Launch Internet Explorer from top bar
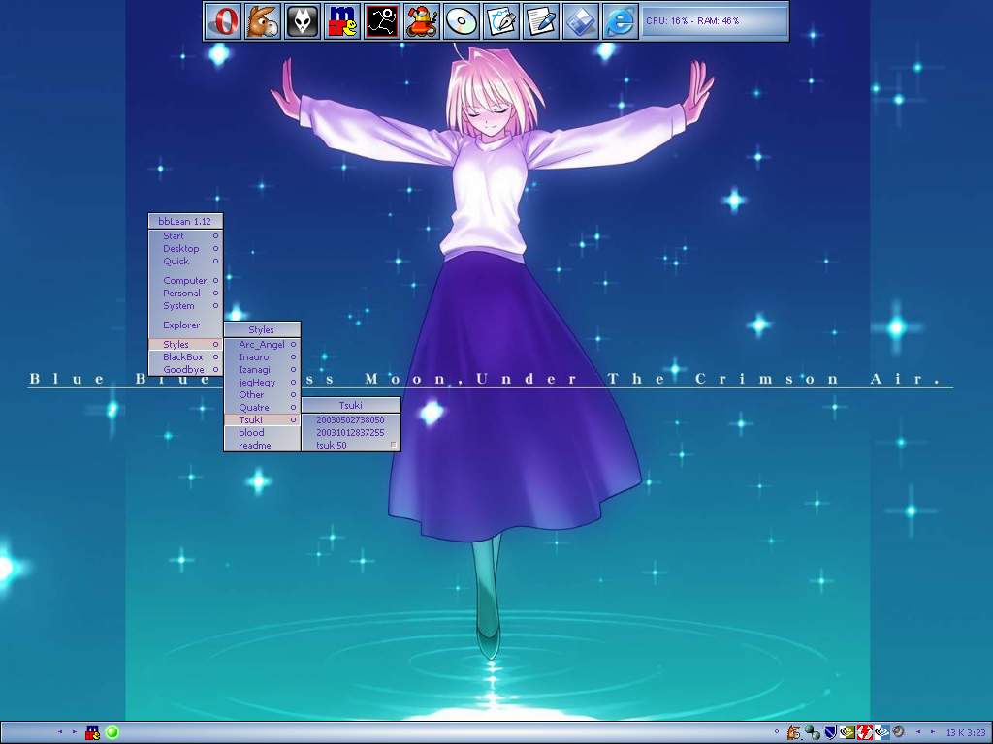The width and height of the screenshot is (993, 744). (620, 21)
